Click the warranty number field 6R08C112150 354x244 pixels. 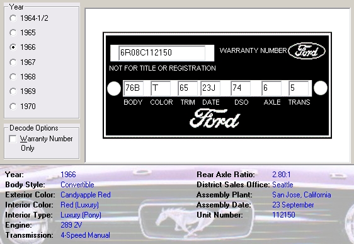tap(162, 53)
